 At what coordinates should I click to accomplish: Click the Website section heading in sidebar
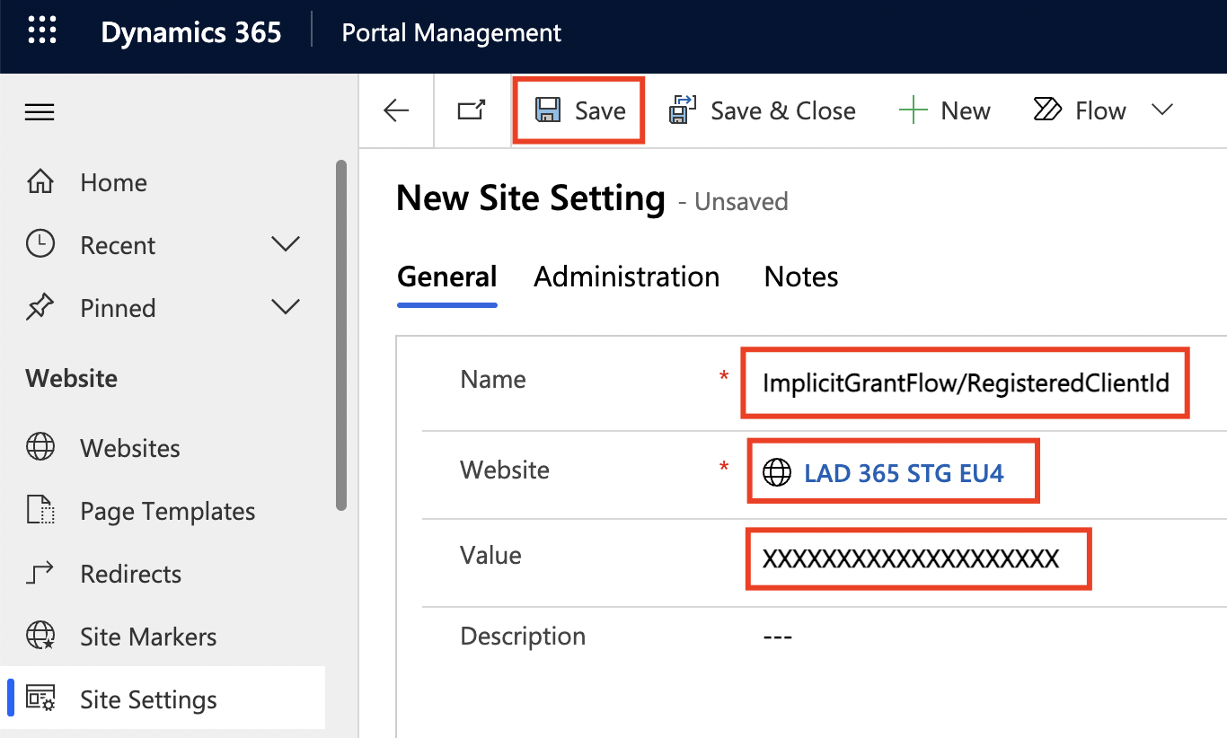pyautogui.click(x=72, y=378)
